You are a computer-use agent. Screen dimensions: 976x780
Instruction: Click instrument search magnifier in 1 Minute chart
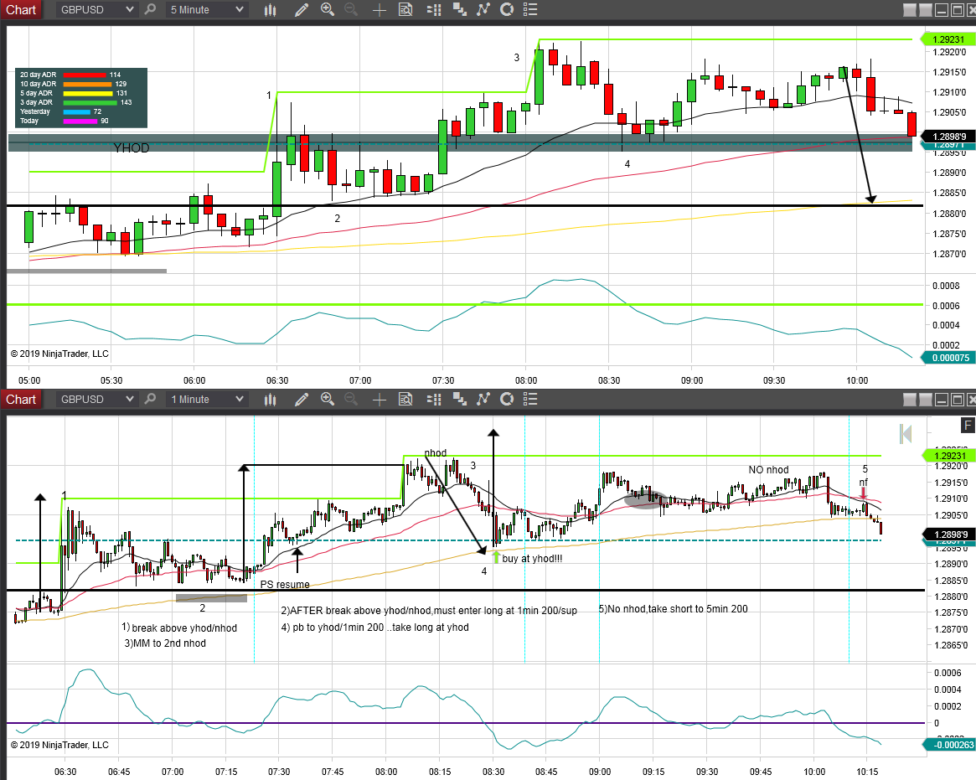coord(150,399)
